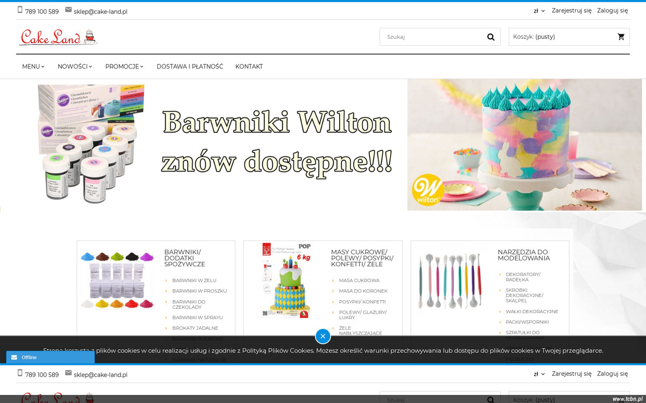Screen dimensions: 646x403
Task: Open DEKORATORY/ RADEŁKA link
Action: 523,277
